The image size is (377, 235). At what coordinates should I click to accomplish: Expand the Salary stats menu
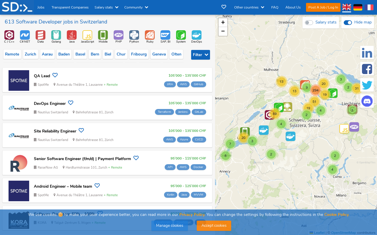[x=106, y=7]
